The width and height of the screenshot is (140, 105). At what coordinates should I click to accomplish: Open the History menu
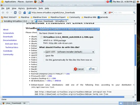21,8
